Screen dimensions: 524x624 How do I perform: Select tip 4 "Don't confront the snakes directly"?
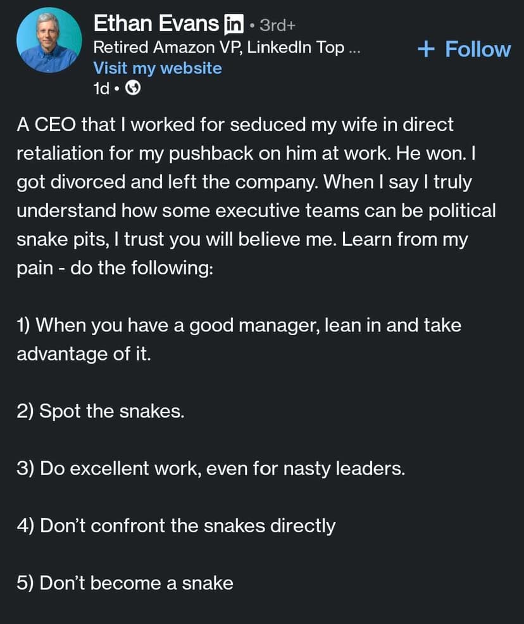point(176,525)
